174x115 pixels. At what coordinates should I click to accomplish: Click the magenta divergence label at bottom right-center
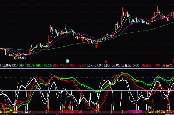(x=133, y=112)
